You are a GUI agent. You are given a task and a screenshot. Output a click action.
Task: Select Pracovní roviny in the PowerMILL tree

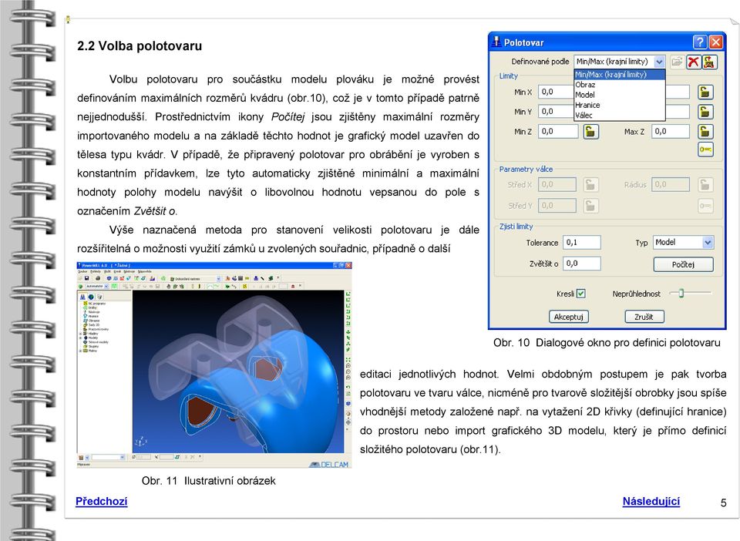point(98,329)
